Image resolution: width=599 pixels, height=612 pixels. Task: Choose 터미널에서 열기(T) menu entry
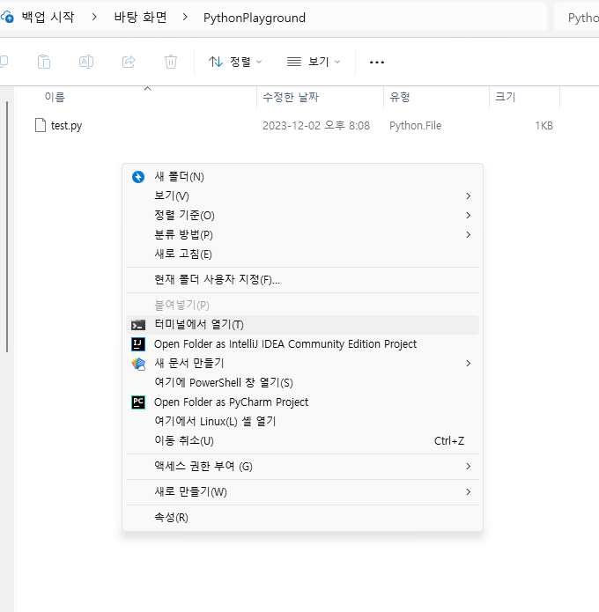303,325
